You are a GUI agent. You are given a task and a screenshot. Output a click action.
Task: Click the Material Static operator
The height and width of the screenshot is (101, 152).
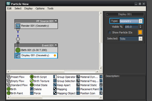coord(79,85)
